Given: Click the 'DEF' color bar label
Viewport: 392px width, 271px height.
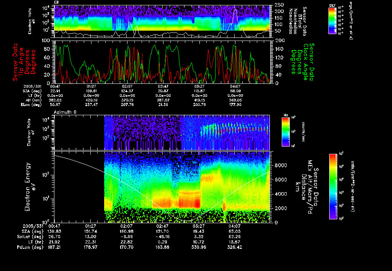Looking at the screenshot, I should coord(332,6).
